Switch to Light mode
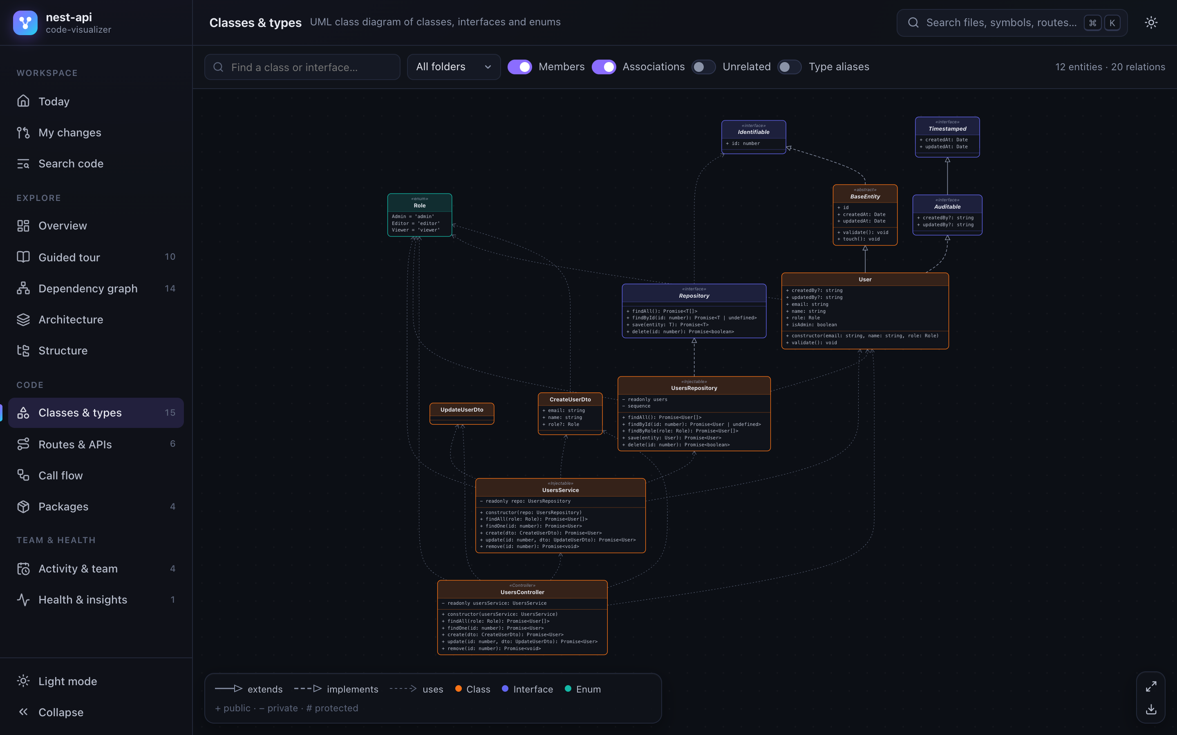This screenshot has width=1177, height=735. (x=96, y=681)
